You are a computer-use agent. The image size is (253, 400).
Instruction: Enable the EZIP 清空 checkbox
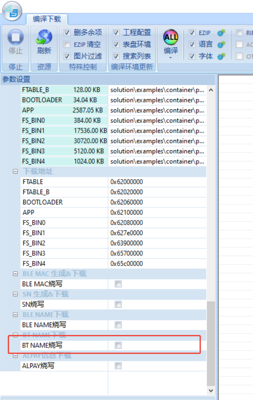coord(67,44)
